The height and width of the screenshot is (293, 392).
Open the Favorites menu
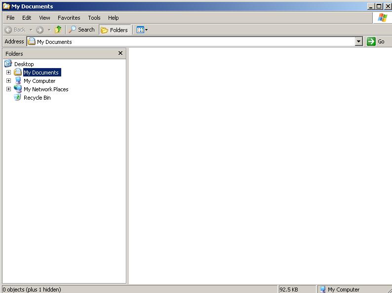69,18
